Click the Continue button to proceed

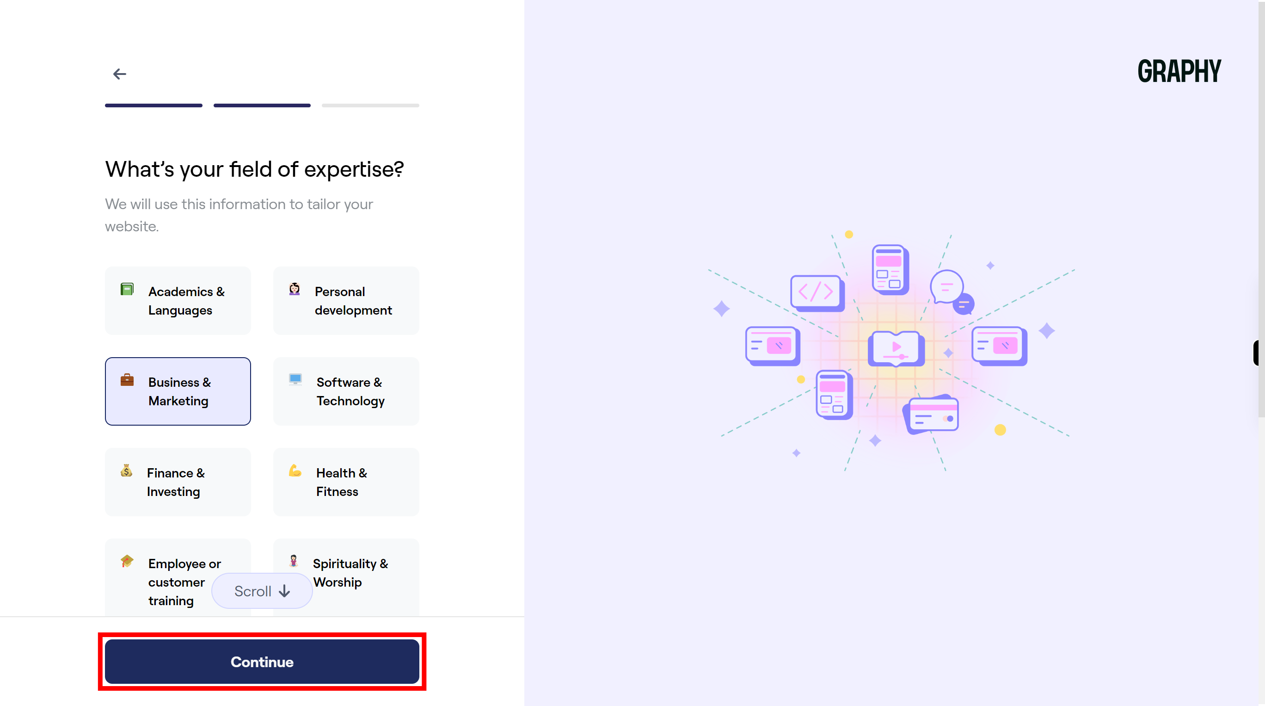click(x=262, y=662)
